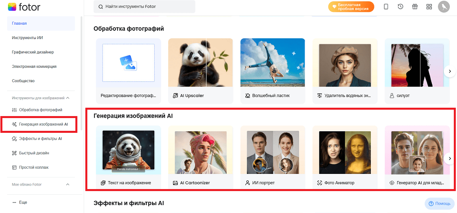The height and width of the screenshot is (213, 457).
Task: Collapse Инструменты для изображений section
Action: click(x=68, y=98)
